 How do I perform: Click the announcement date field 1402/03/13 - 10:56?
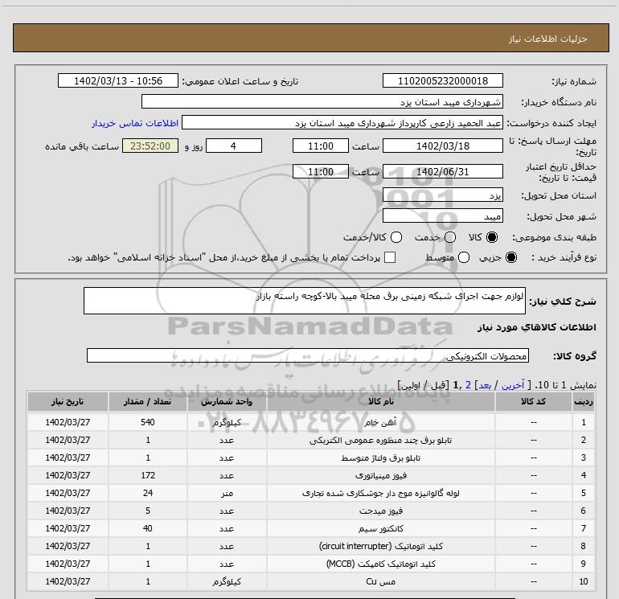(118, 80)
